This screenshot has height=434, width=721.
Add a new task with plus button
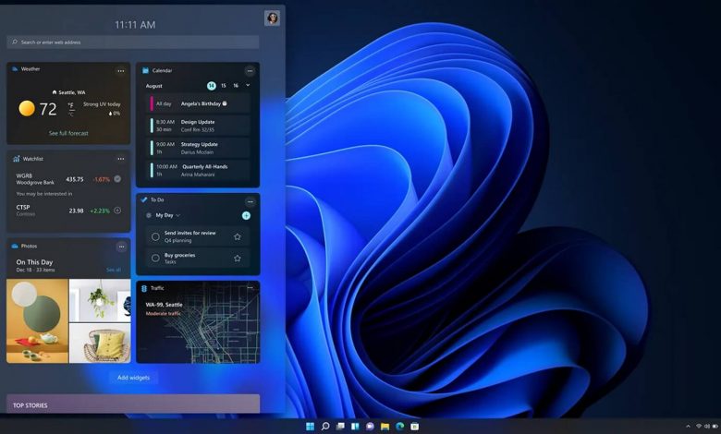point(246,215)
